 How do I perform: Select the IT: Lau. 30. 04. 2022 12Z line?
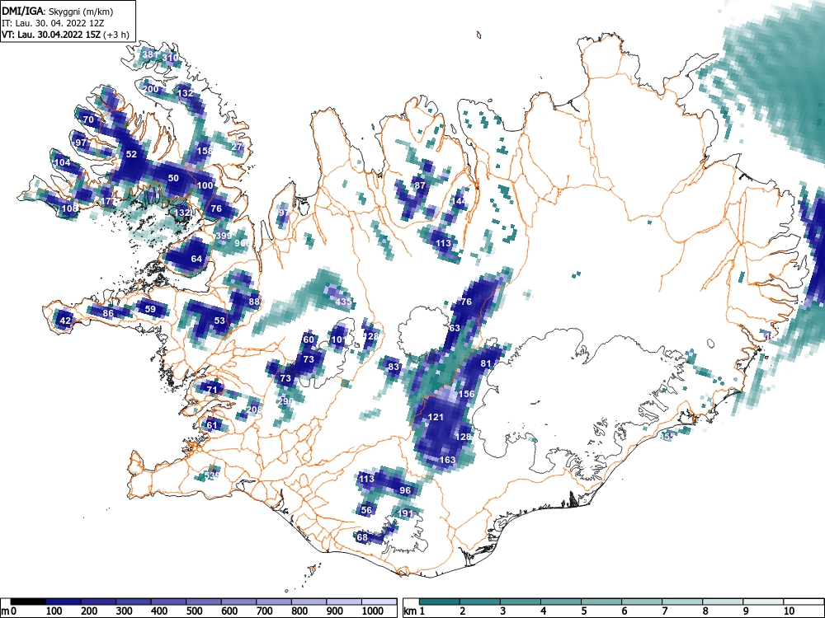tap(52, 23)
